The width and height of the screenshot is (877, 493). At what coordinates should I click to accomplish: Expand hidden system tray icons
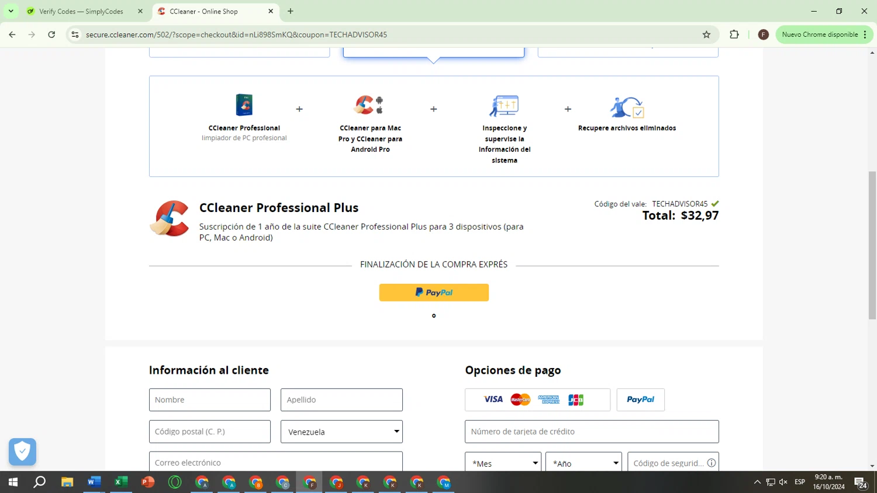(x=757, y=482)
